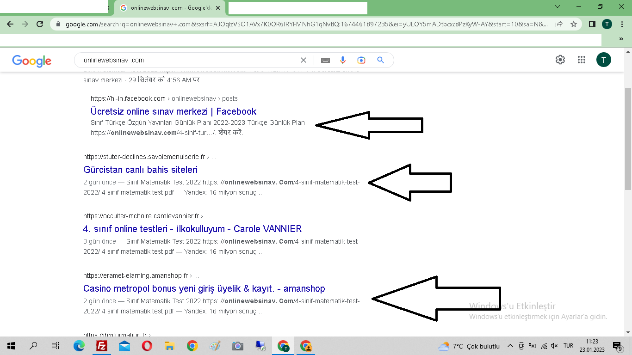Image resolution: width=632 pixels, height=355 pixels.
Task: Reload the current Google search page
Action: [x=40, y=24]
